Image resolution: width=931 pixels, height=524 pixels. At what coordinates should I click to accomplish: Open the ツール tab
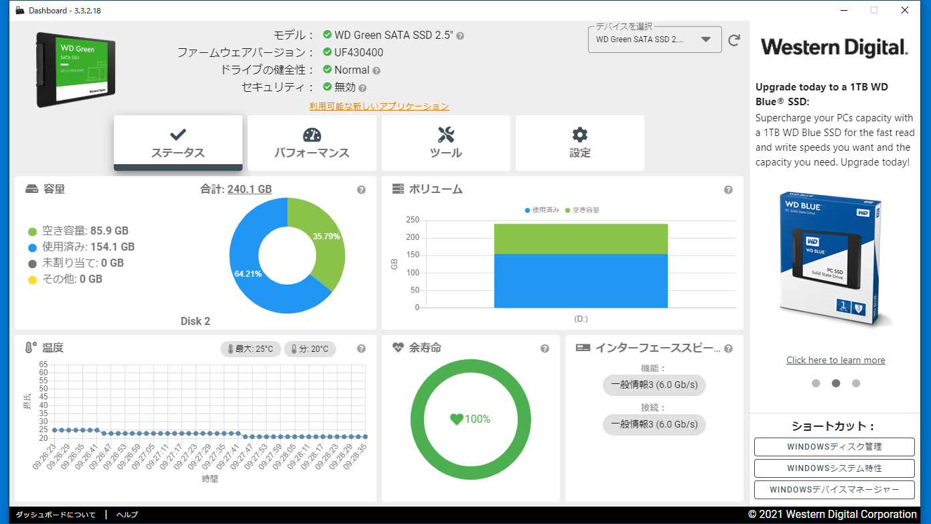(x=446, y=143)
